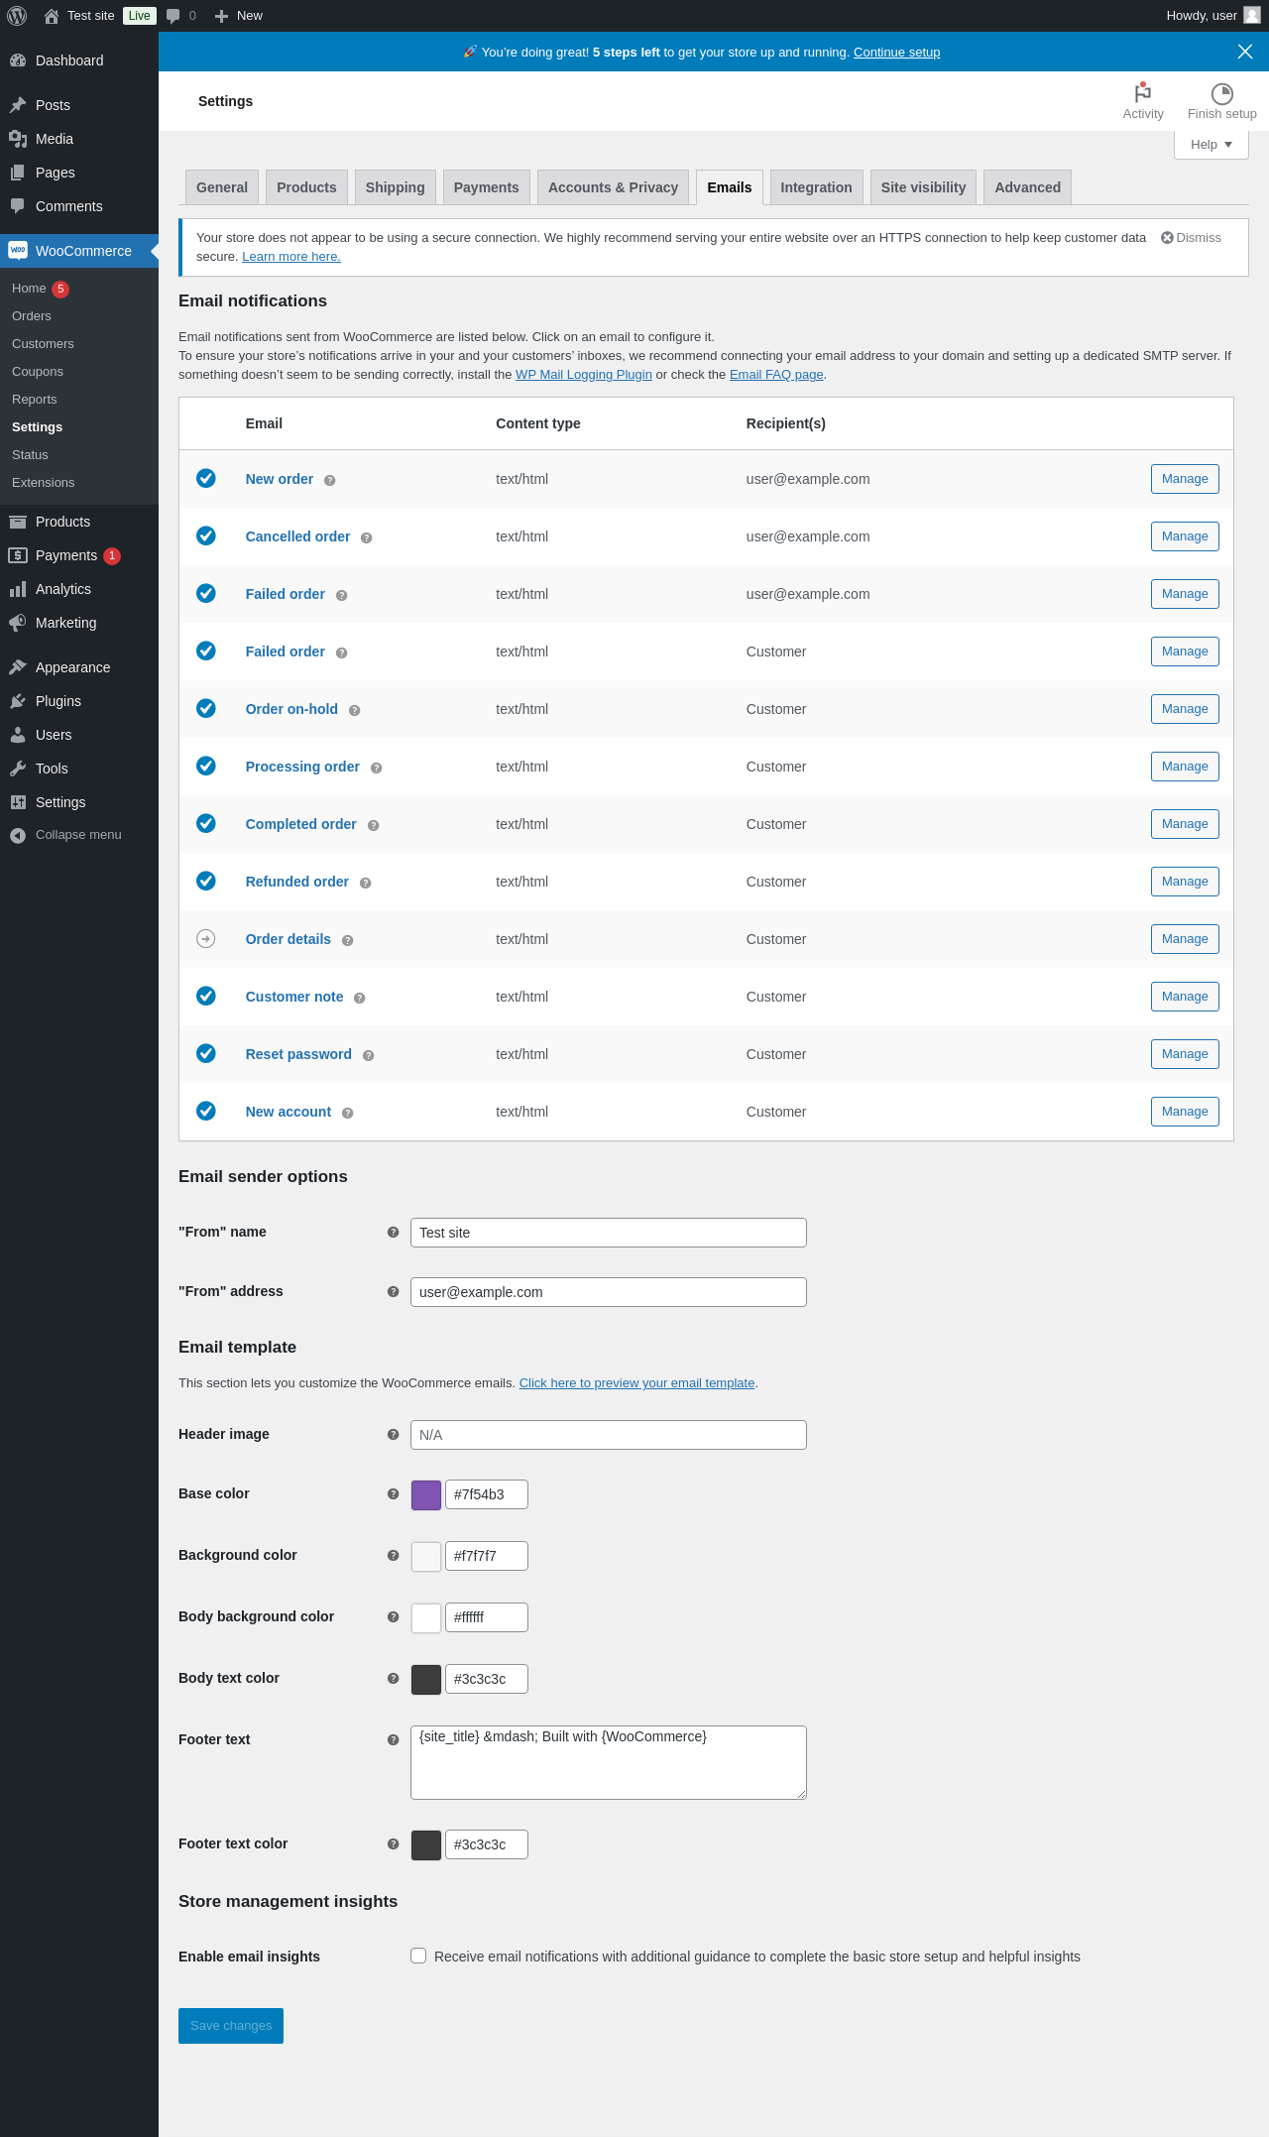Click help tooltip icon beside New order
Image resolution: width=1269 pixels, height=2137 pixels.
(x=330, y=481)
